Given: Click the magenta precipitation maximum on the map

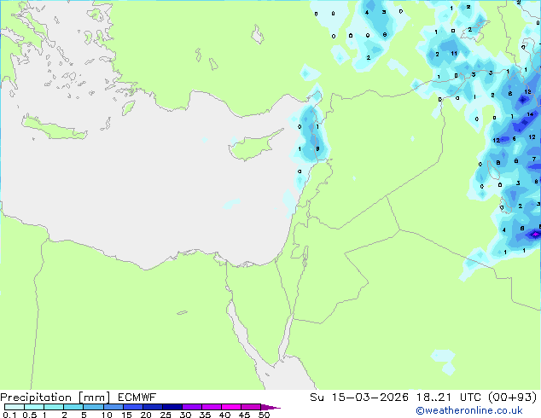Looking at the screenshot, I should coord(535,235).
